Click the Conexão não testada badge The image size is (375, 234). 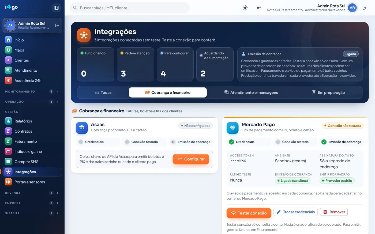pos(343,126)
